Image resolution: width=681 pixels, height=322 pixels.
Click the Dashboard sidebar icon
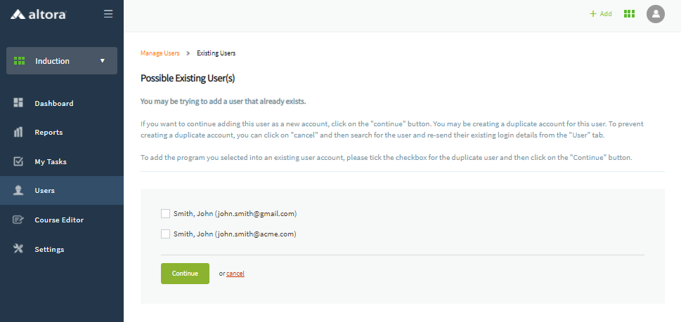pos(19,103)
